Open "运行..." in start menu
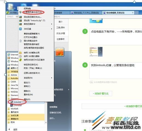142x131 pixels. coord(52,118)
